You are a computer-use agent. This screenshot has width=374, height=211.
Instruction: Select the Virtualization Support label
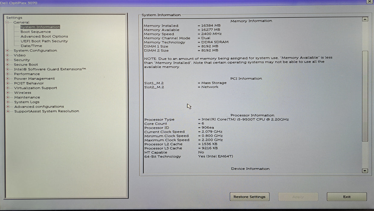(35, 88)
